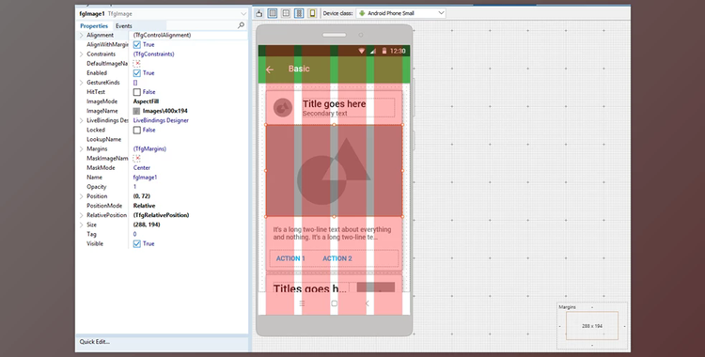Click the 'Title goes here' label

pyautogui.click(x=334, y=104)
